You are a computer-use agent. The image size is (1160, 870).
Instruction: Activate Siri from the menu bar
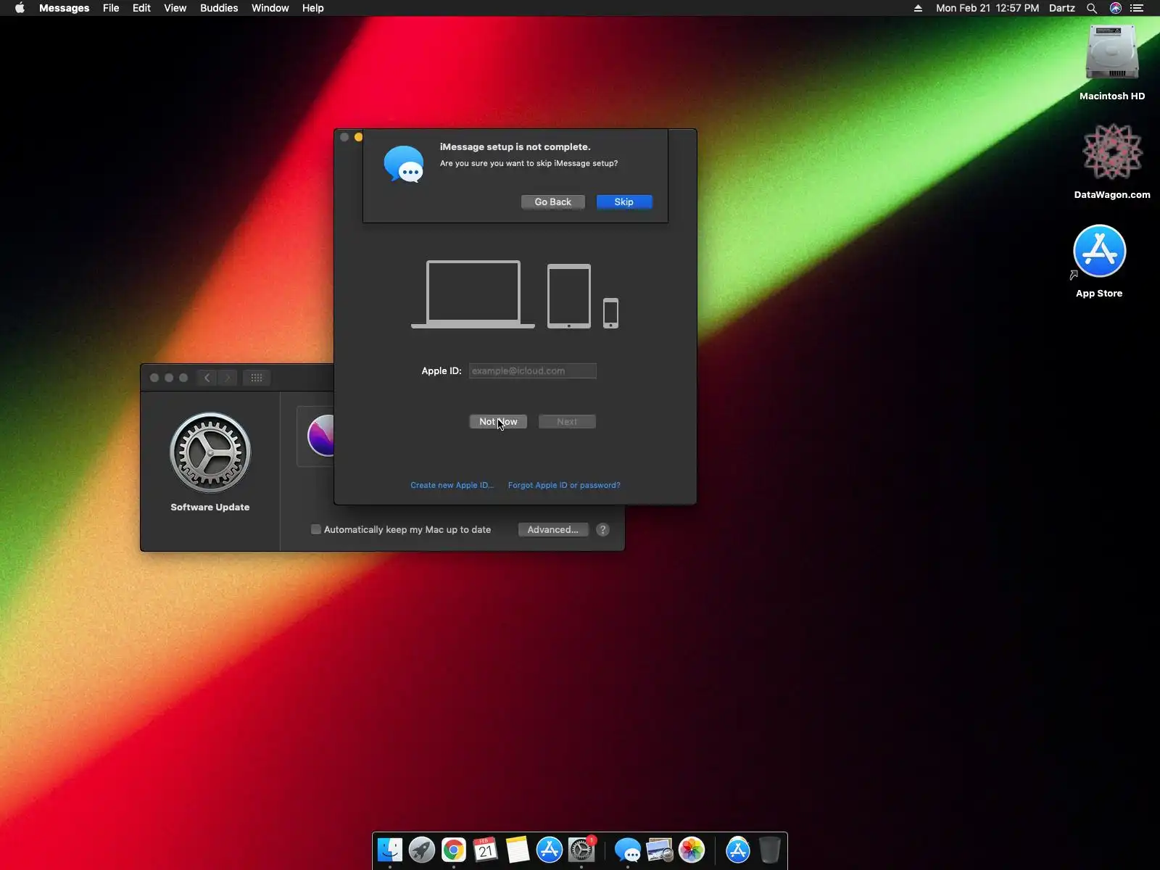click(x=1116, y=8)
